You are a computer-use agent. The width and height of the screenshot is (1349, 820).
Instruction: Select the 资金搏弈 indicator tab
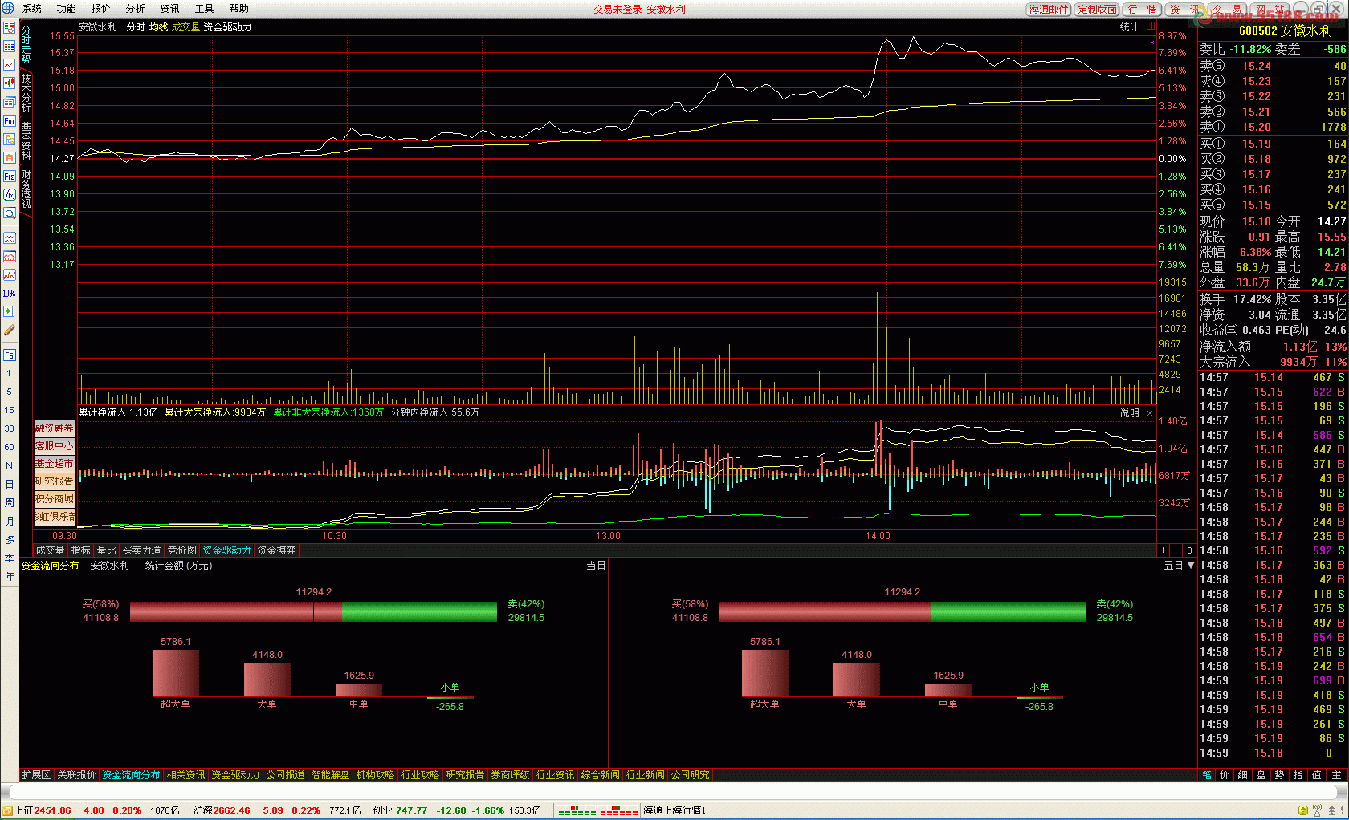click(276, 550)
